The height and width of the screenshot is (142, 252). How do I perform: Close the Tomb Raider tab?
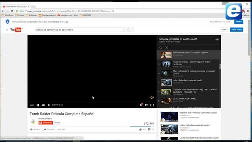click(x=29, y=7)
